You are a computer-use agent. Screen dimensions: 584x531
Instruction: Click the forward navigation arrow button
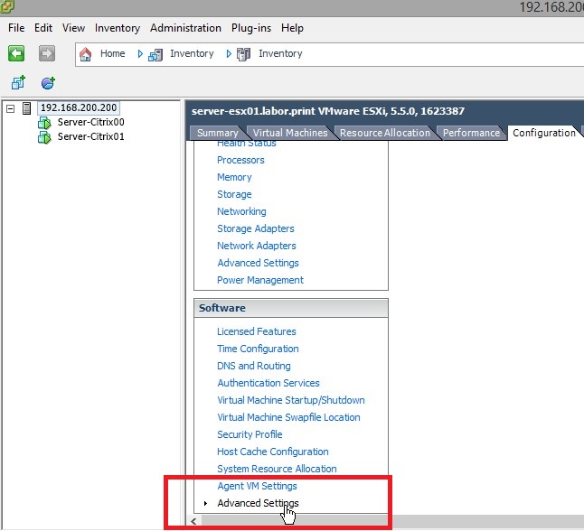click(x=47, y=54)
